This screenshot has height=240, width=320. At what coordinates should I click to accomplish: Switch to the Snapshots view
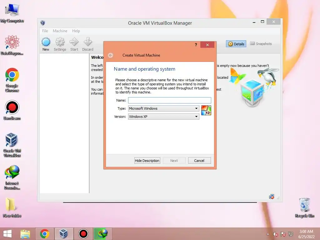261,44
